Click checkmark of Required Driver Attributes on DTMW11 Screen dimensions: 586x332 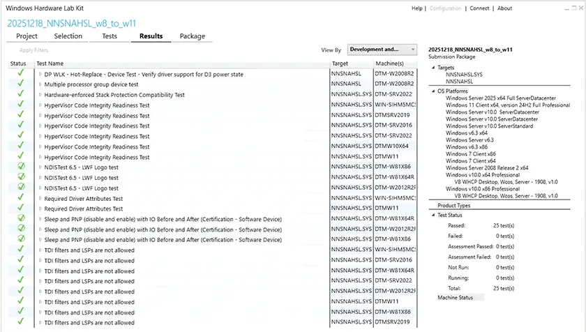[20, 207]
